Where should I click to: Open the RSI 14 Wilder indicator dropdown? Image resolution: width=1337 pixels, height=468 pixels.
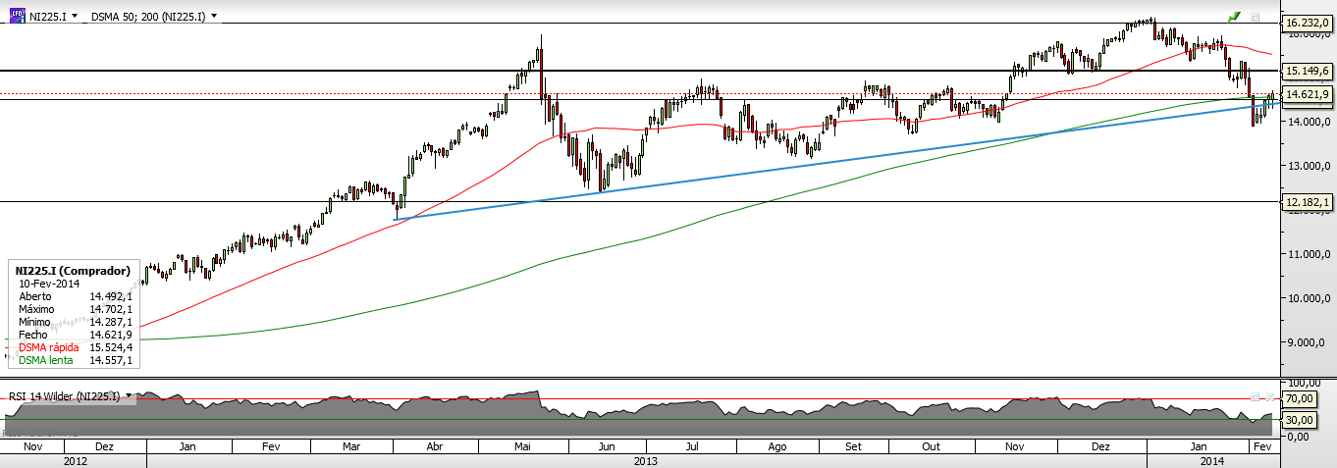(x=129, y=396)
